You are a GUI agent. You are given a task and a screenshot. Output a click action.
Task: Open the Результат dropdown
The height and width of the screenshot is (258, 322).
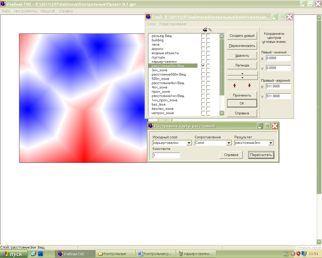(271, 143)
